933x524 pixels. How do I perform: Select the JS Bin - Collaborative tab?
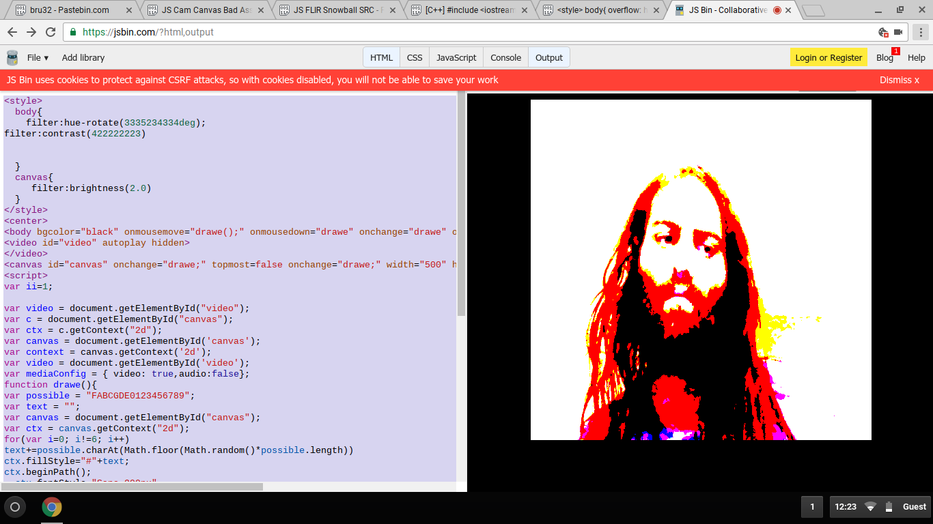727,10
